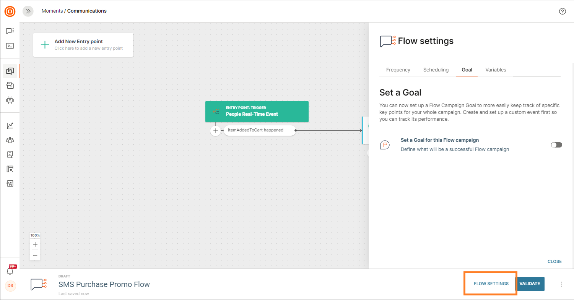Click Add New Entry point card

coord(83,45)
